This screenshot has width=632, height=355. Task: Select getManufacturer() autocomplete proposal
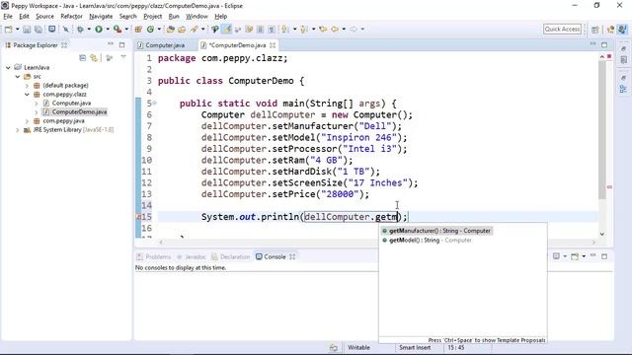(436, 231)
